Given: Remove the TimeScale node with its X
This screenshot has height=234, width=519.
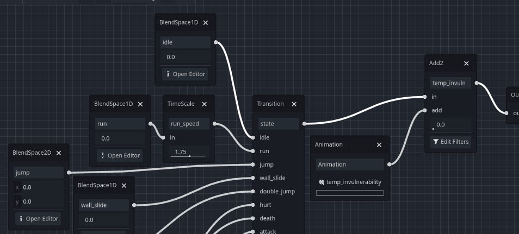Looking at the screenshot, I should [x=204, y=104].
